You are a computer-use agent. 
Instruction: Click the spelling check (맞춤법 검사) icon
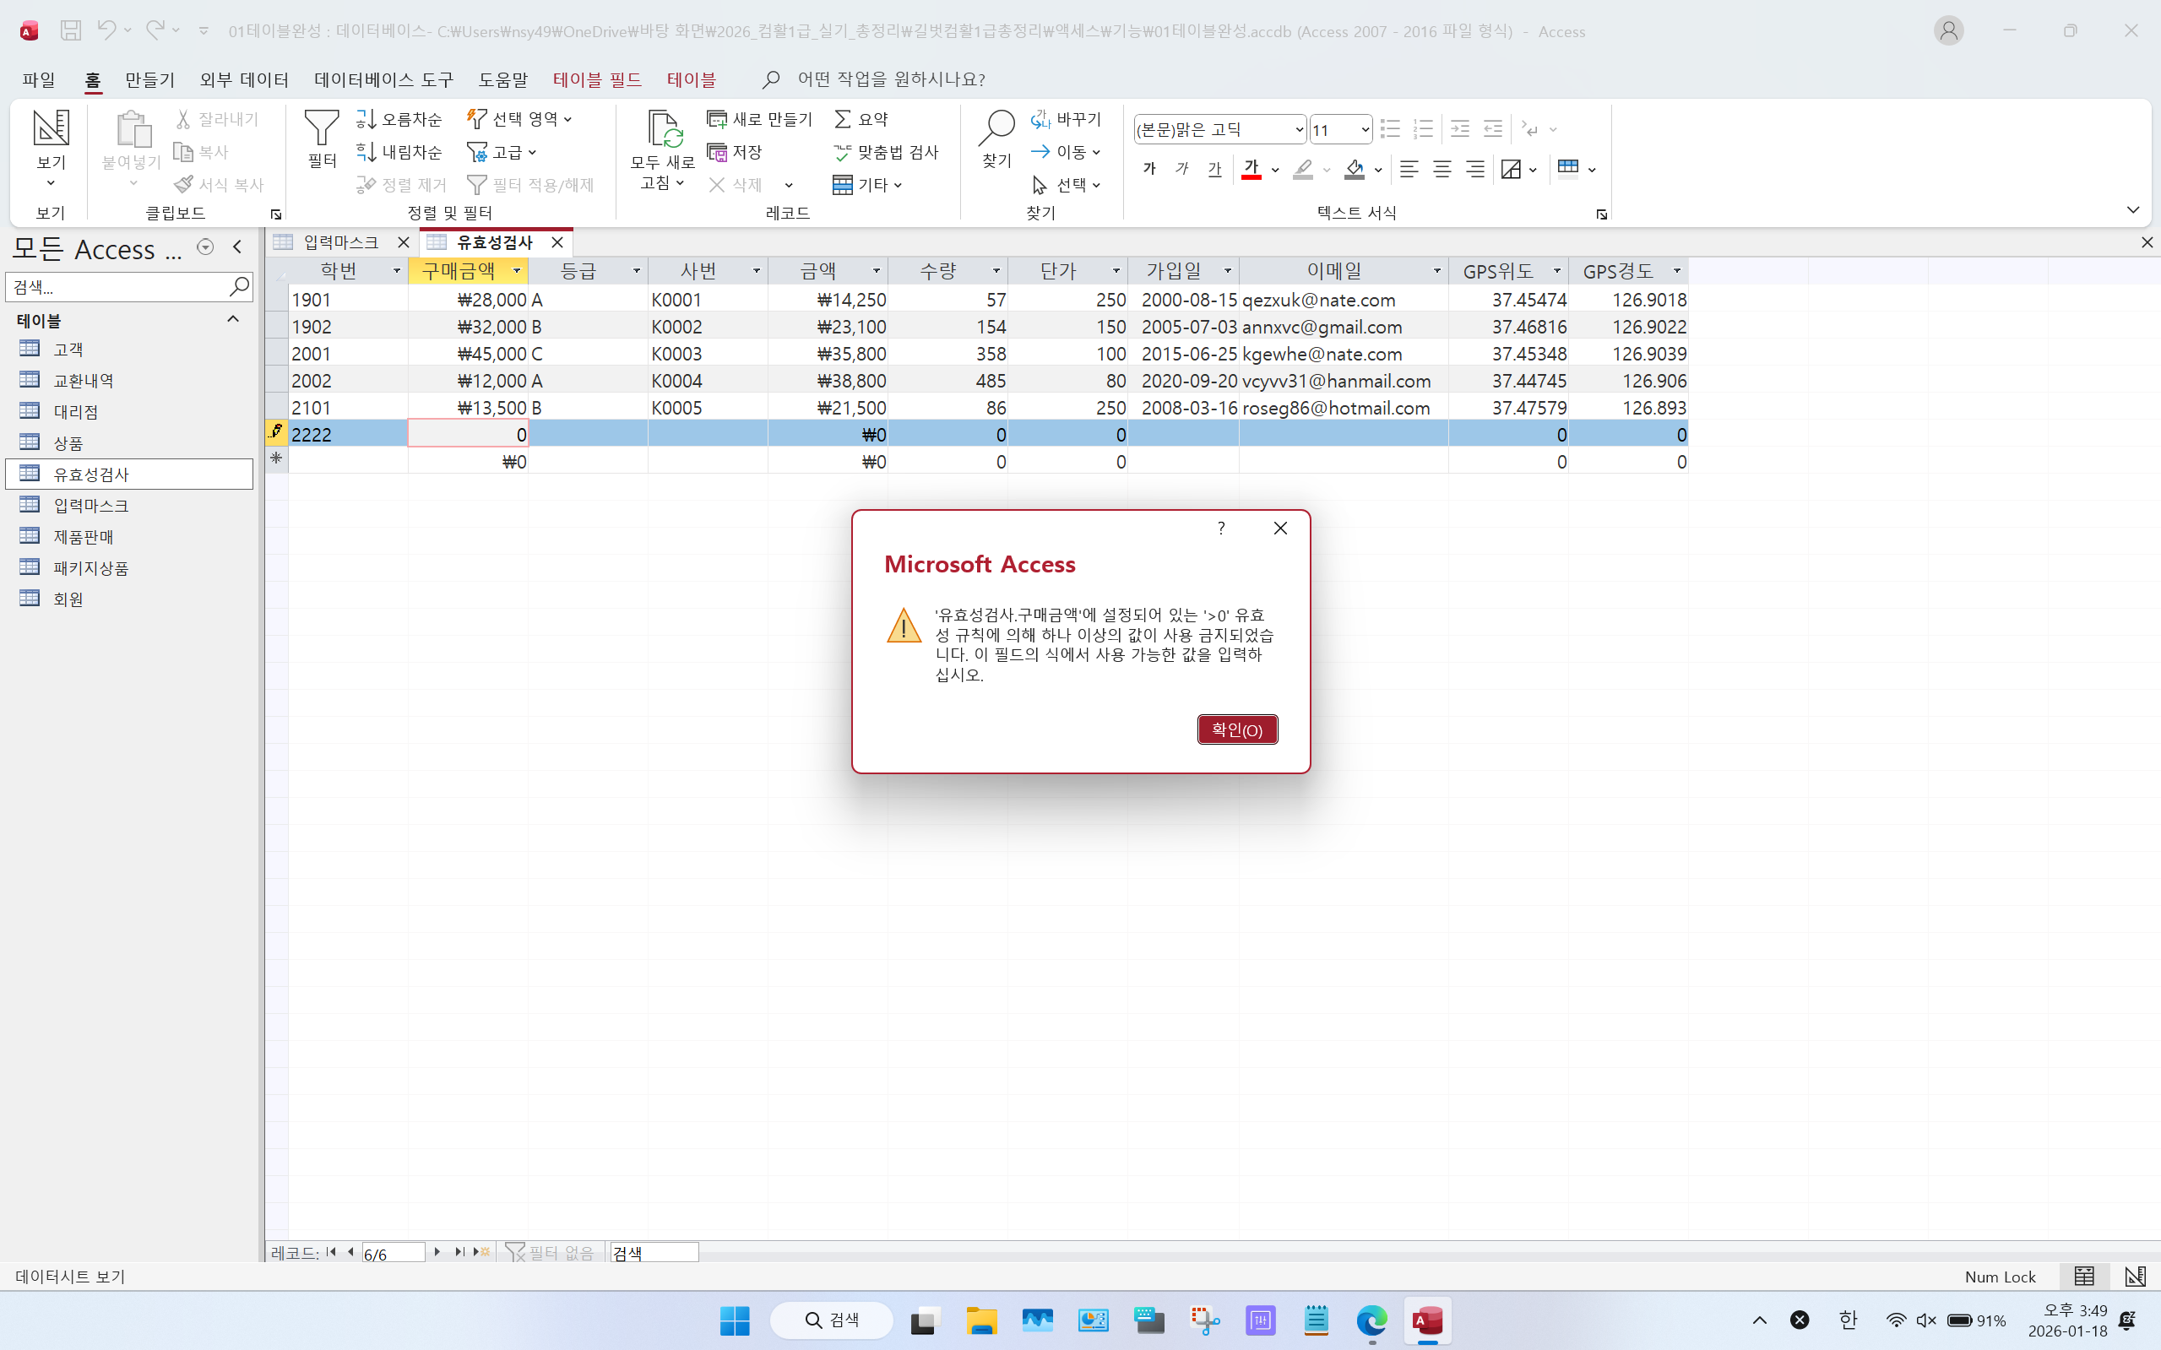click(841, 152)
